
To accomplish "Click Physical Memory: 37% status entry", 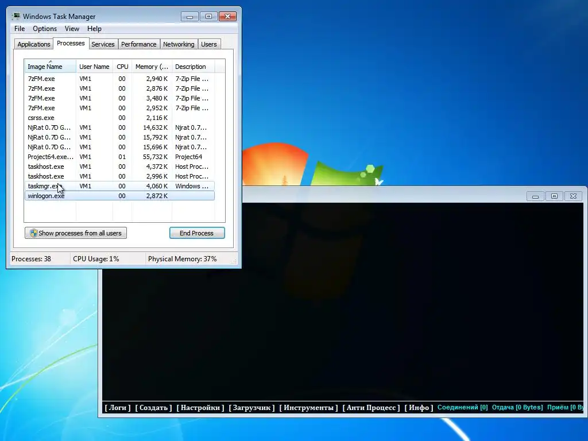I will (x=182, y=259).
